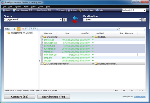
Task: Click the left modified column header
Action: (x=85, y=34)
